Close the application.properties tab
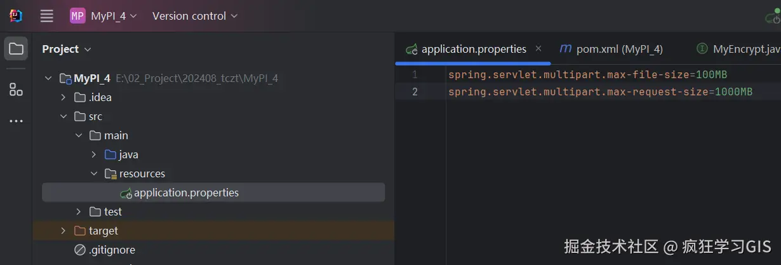 (x=538, y=48)
